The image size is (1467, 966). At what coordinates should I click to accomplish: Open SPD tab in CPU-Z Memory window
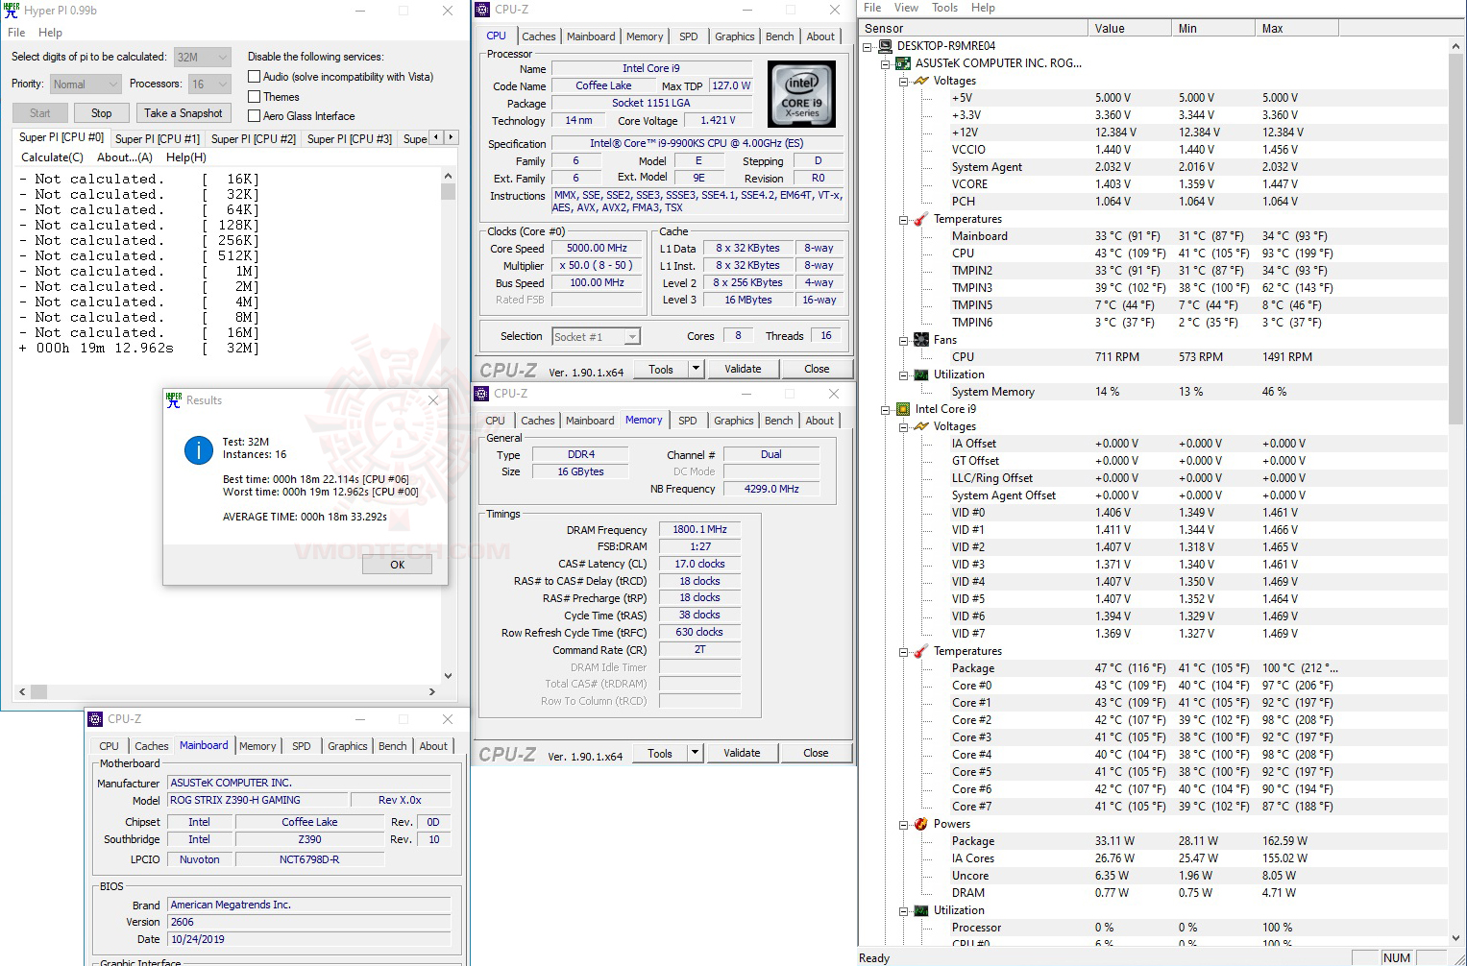click(x=688, y=421)
